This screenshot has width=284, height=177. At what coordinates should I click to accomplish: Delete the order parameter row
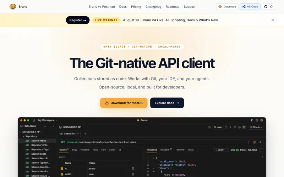[x=133, y=174]
